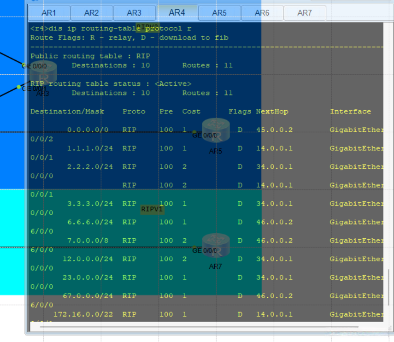Select the AR7 router icon in topology
This screenshot has width=394, height=342.
216,246
